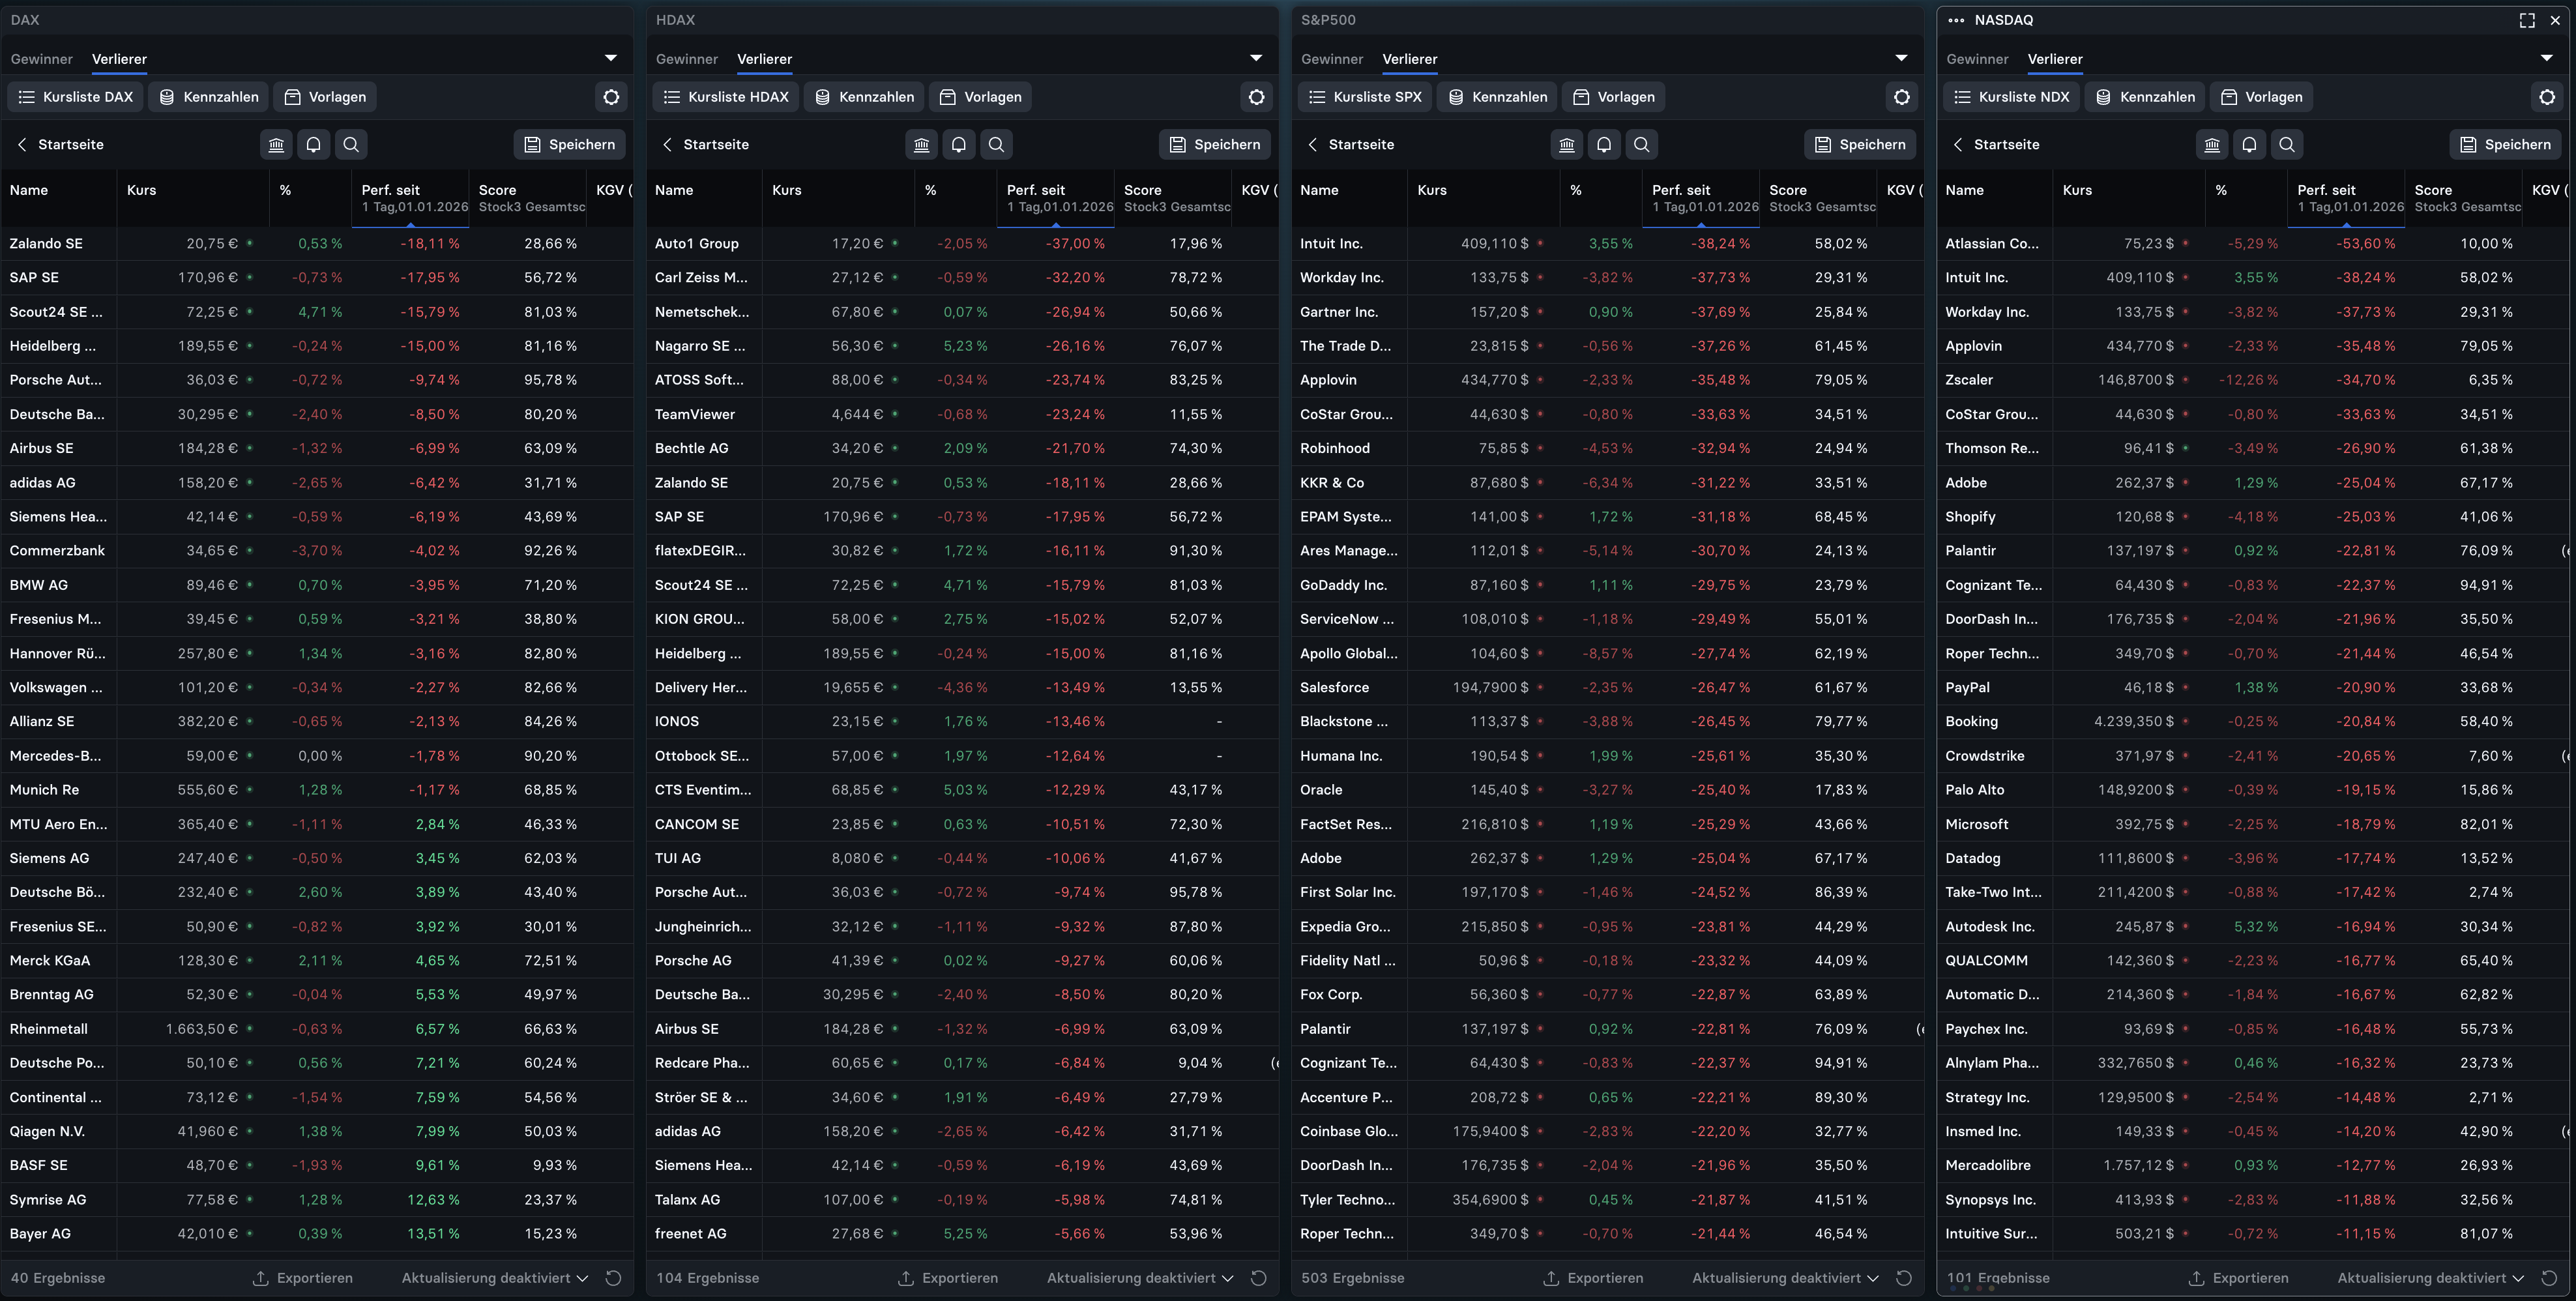This screenshot has width=2576, height=1301.
Task: Click Exportieren in the HDAX panel
Action: (947, 1278)
